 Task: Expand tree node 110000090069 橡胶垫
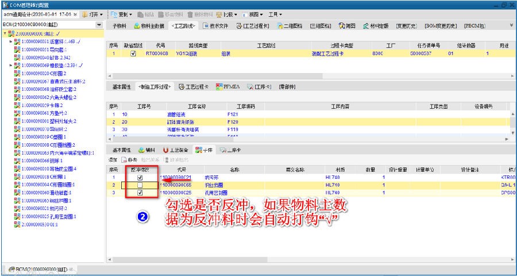click(10, 66)
